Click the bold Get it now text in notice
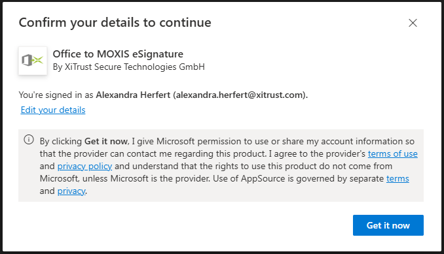The height and width of the screenshot is (254, 444). click(x=106, y=141)
